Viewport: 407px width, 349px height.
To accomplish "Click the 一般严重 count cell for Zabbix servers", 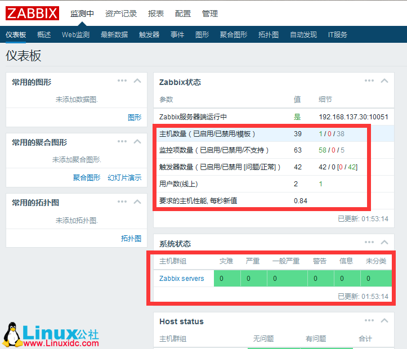I will point(287,279).
